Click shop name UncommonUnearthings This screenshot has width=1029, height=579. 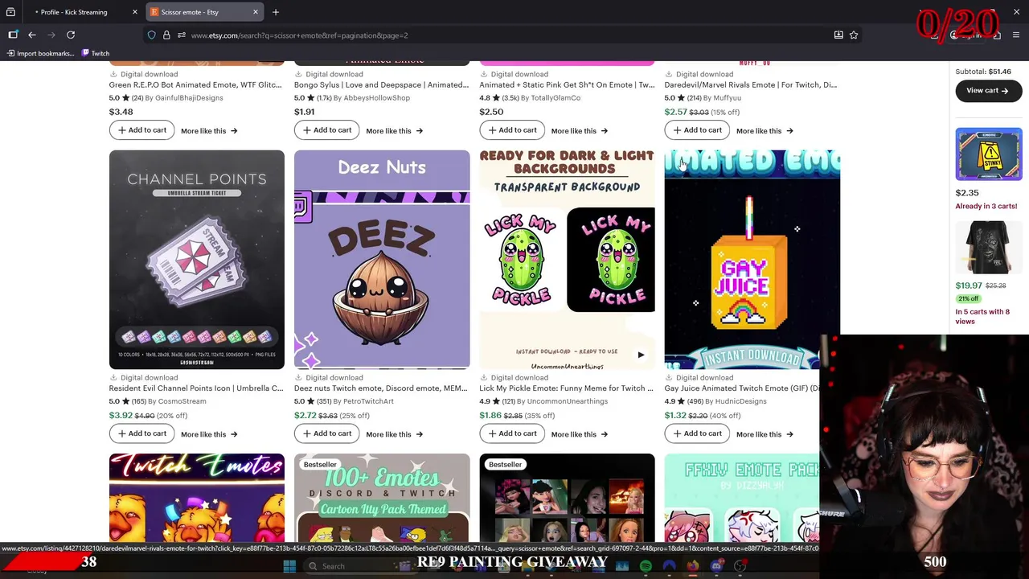[567, 401]
